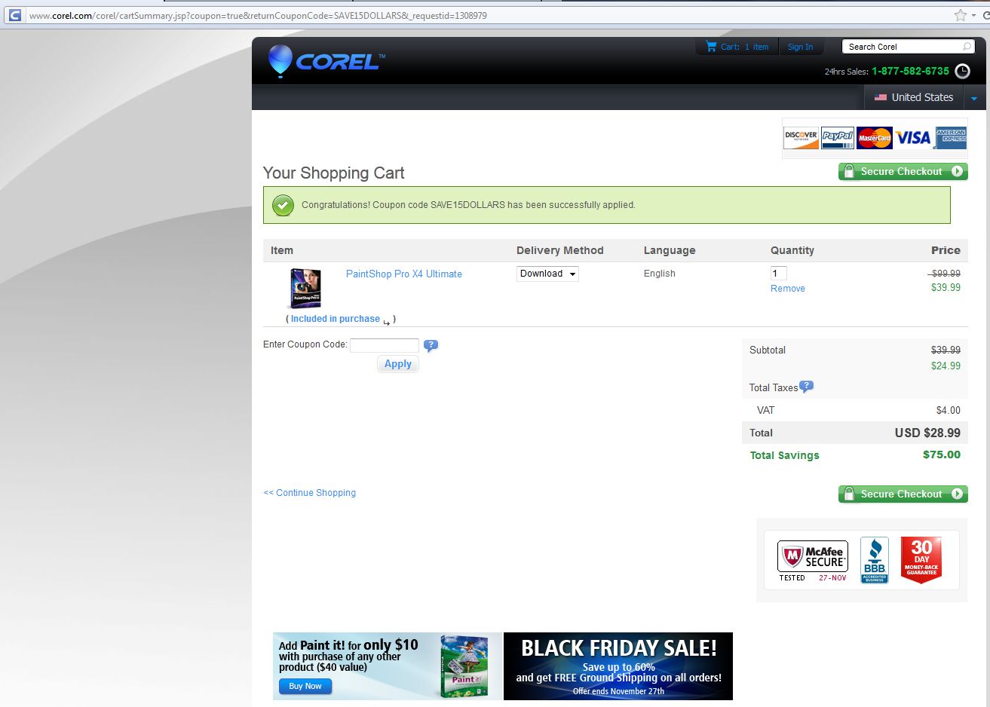Select the PayPal payment logo
Screen dimensions: 990x707
pyautogui.click(x=837, y=138)
